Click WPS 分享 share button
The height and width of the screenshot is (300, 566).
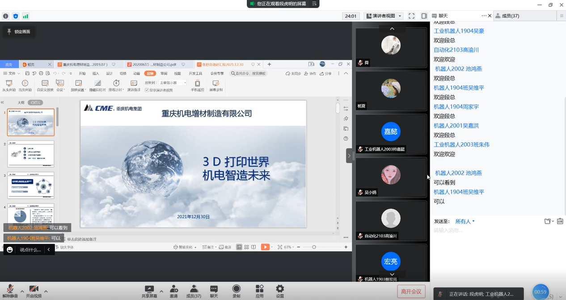click(x=325, y=73)
